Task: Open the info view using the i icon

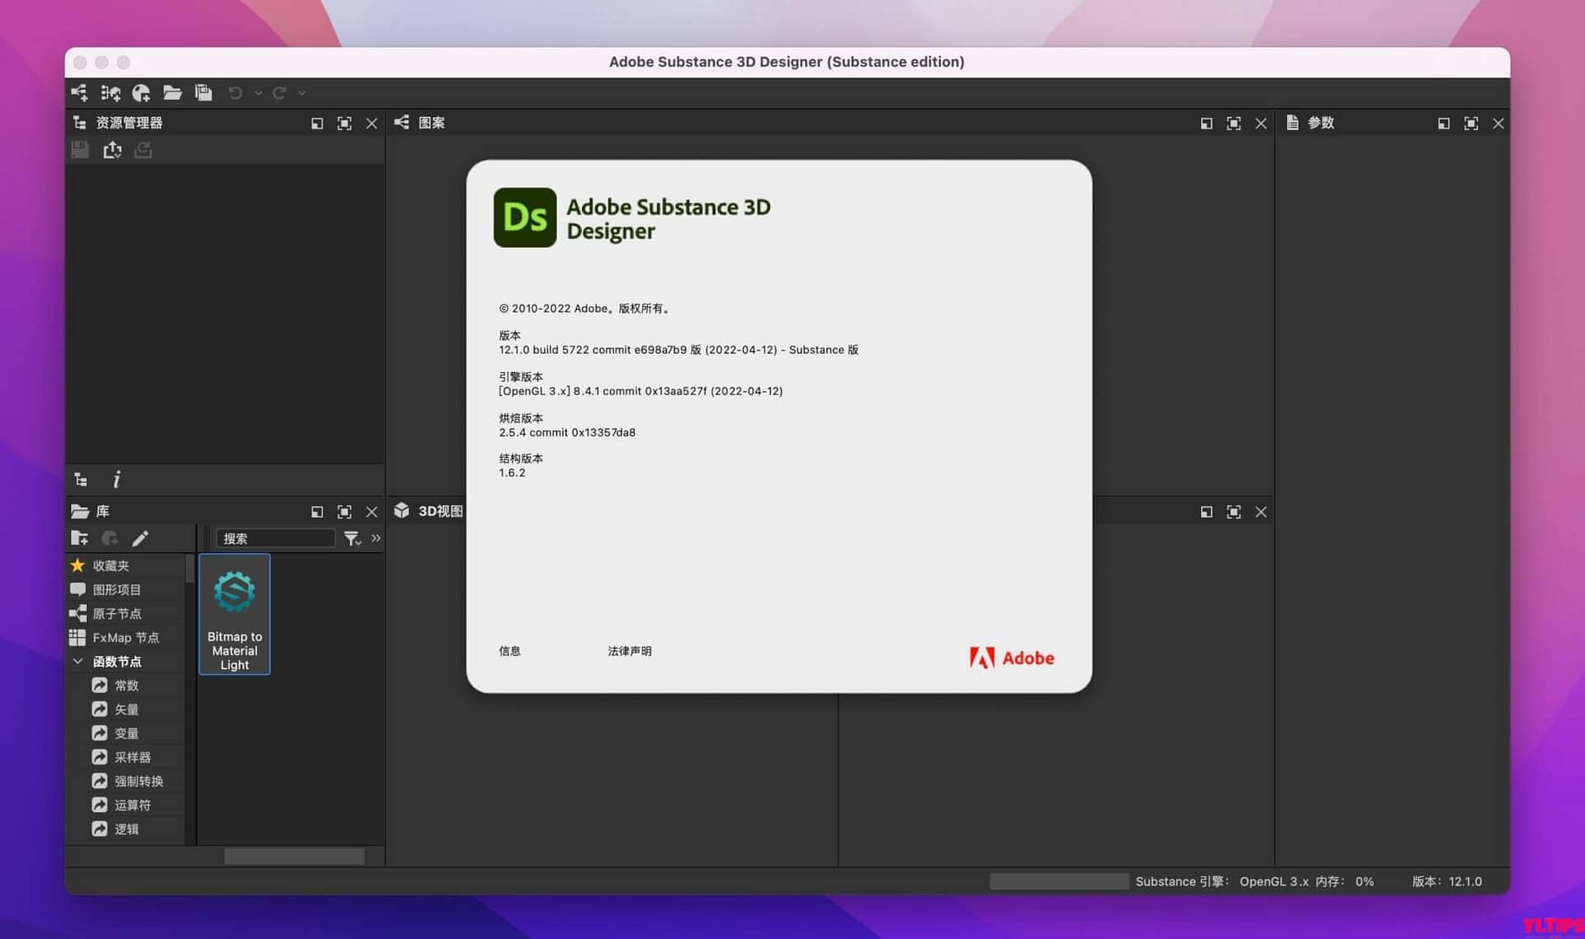Action: (x=116, y=479)
